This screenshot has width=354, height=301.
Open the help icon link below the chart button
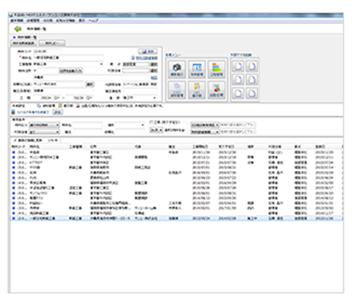144,58
